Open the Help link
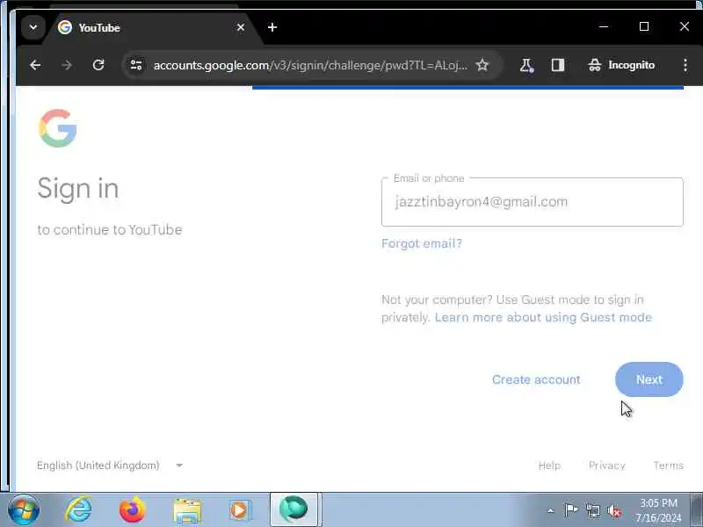This screenshot has width=703, height=527. (x=549, y=466)
